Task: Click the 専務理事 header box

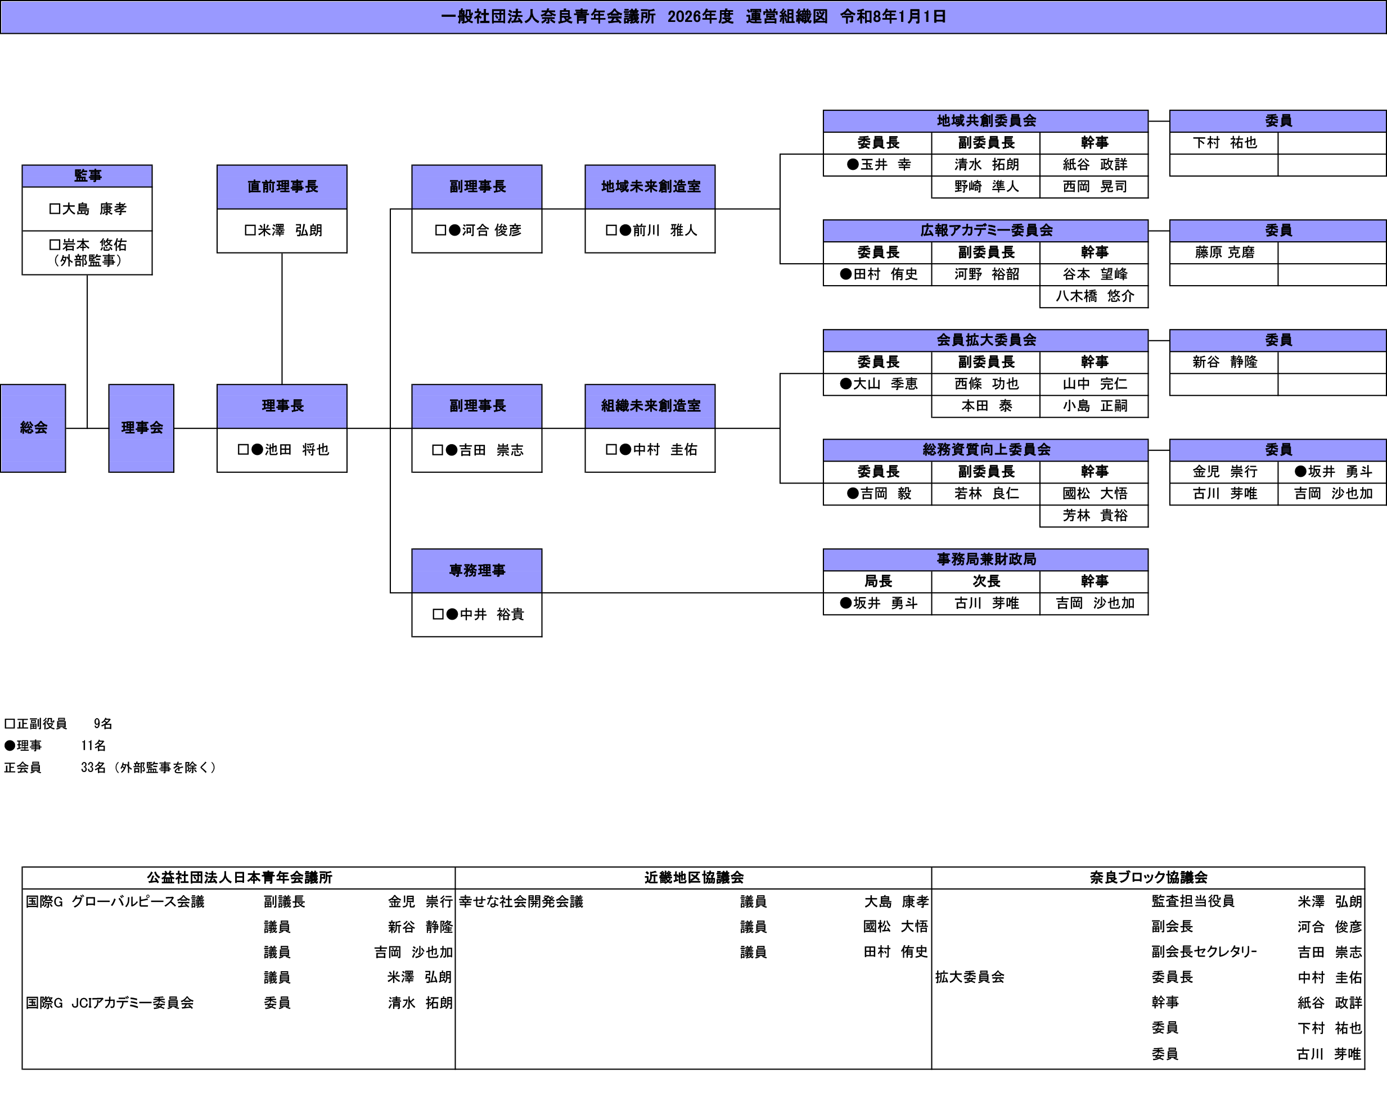Action: click(x=477, y=570)
